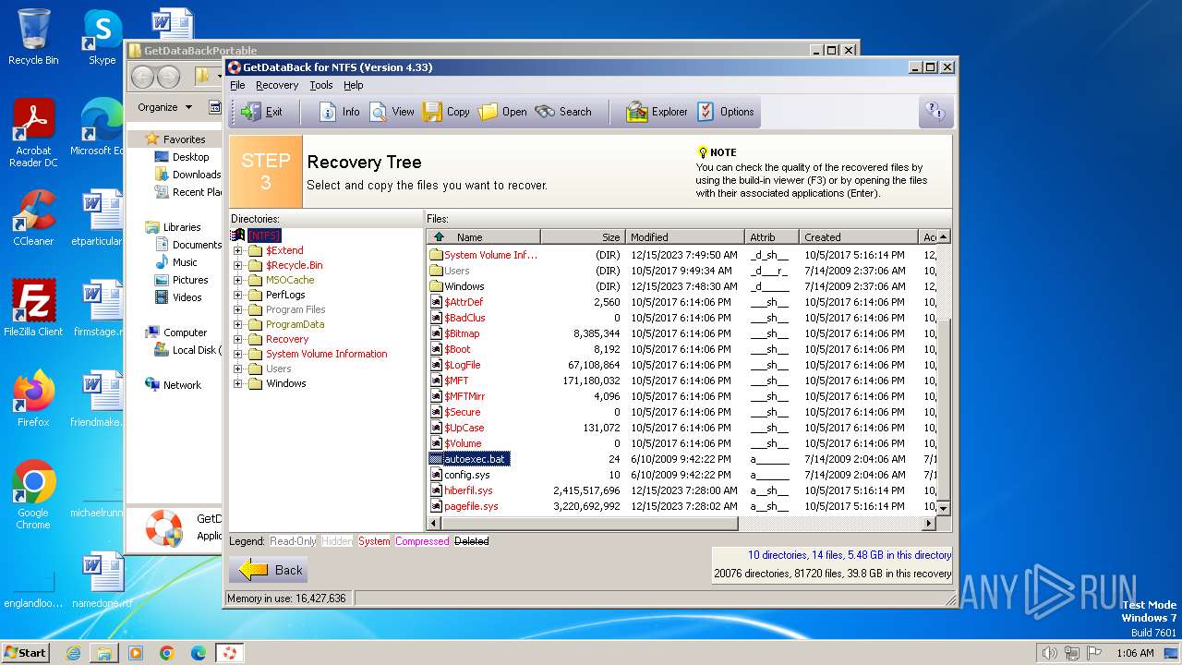
Task: Sort files by Modified column
Action: pyautogui.click(x=684, y=237)
